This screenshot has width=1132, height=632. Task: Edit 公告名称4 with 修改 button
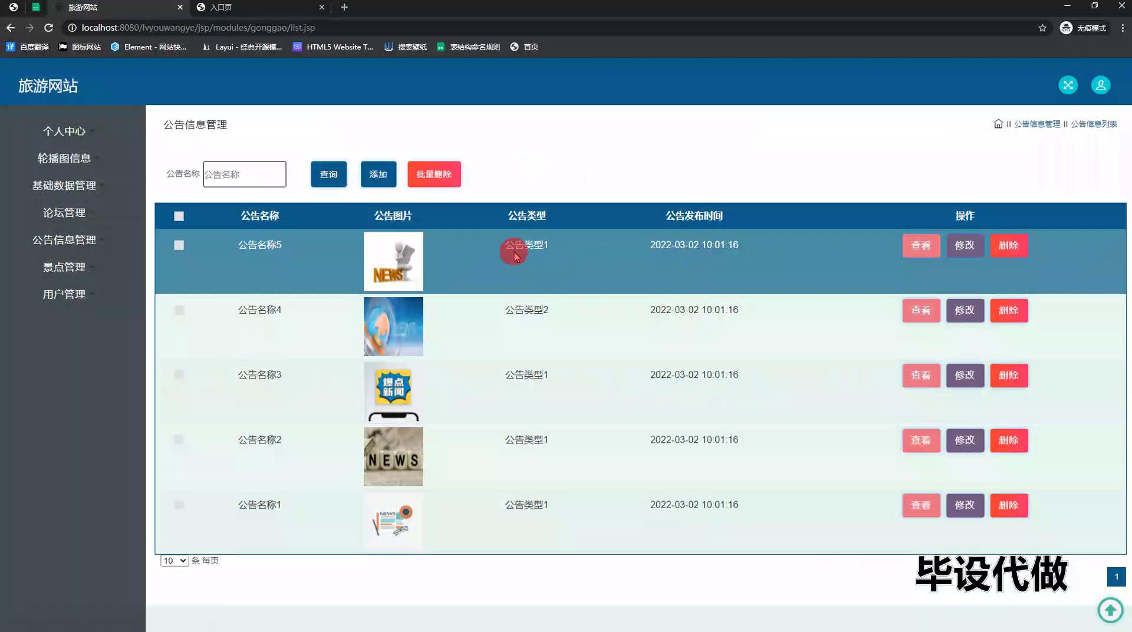(x=965, y=310)
